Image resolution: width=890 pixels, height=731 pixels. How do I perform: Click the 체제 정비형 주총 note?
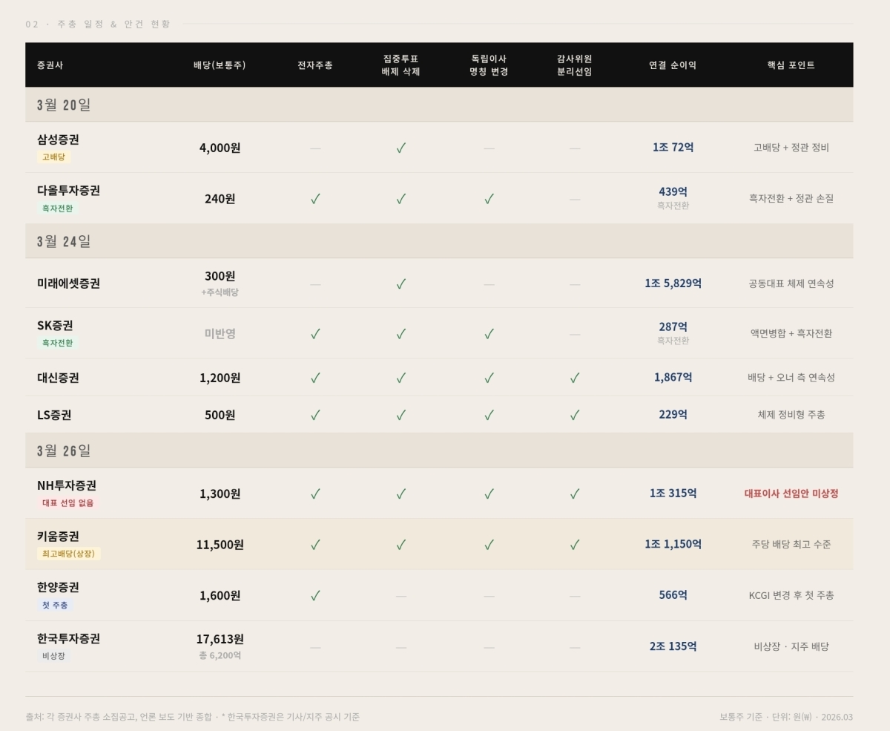(x=791, y=415)
